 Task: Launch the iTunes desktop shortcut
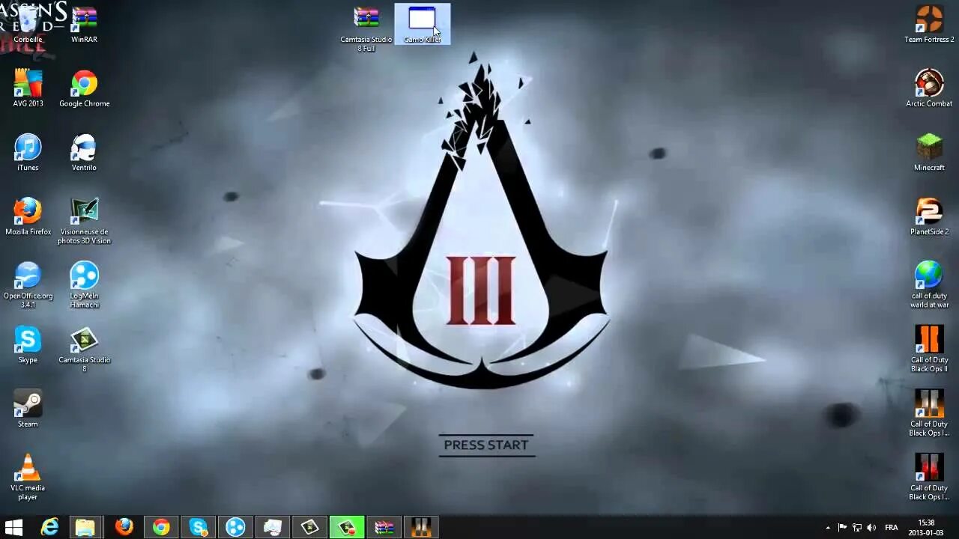click(x=28, y=153)
